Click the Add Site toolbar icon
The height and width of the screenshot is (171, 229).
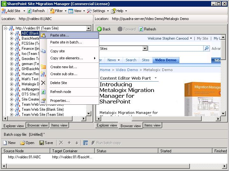point(4,11)
